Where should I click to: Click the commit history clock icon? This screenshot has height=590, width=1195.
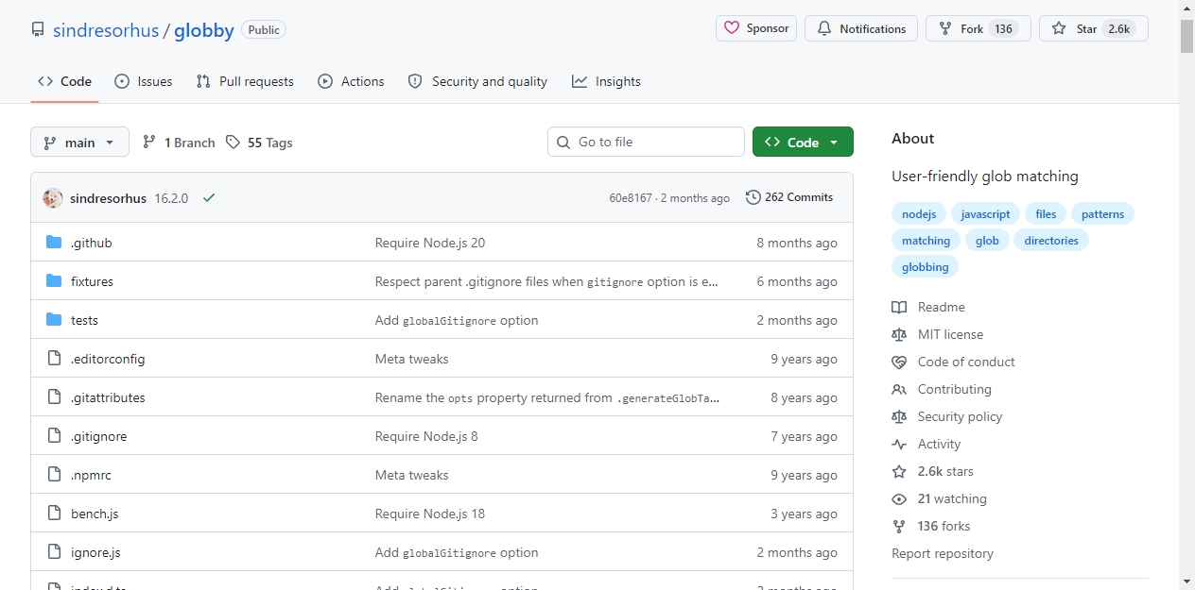753,197
